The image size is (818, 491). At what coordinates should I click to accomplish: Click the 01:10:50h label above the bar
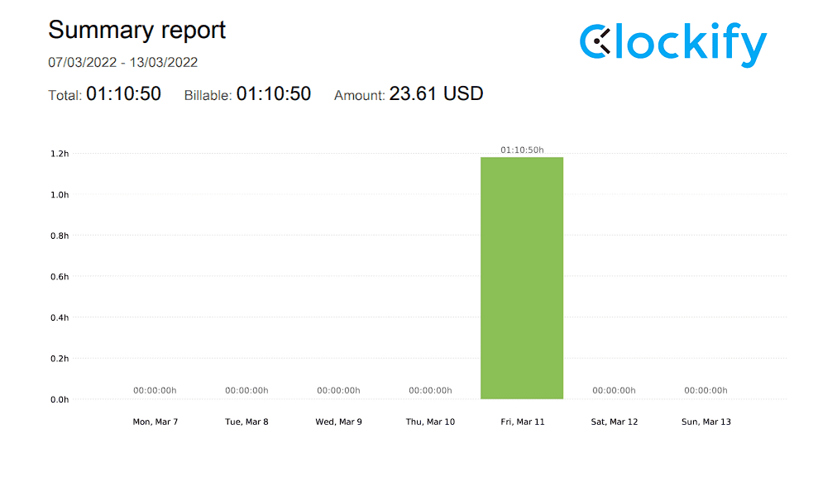(522, 150)
